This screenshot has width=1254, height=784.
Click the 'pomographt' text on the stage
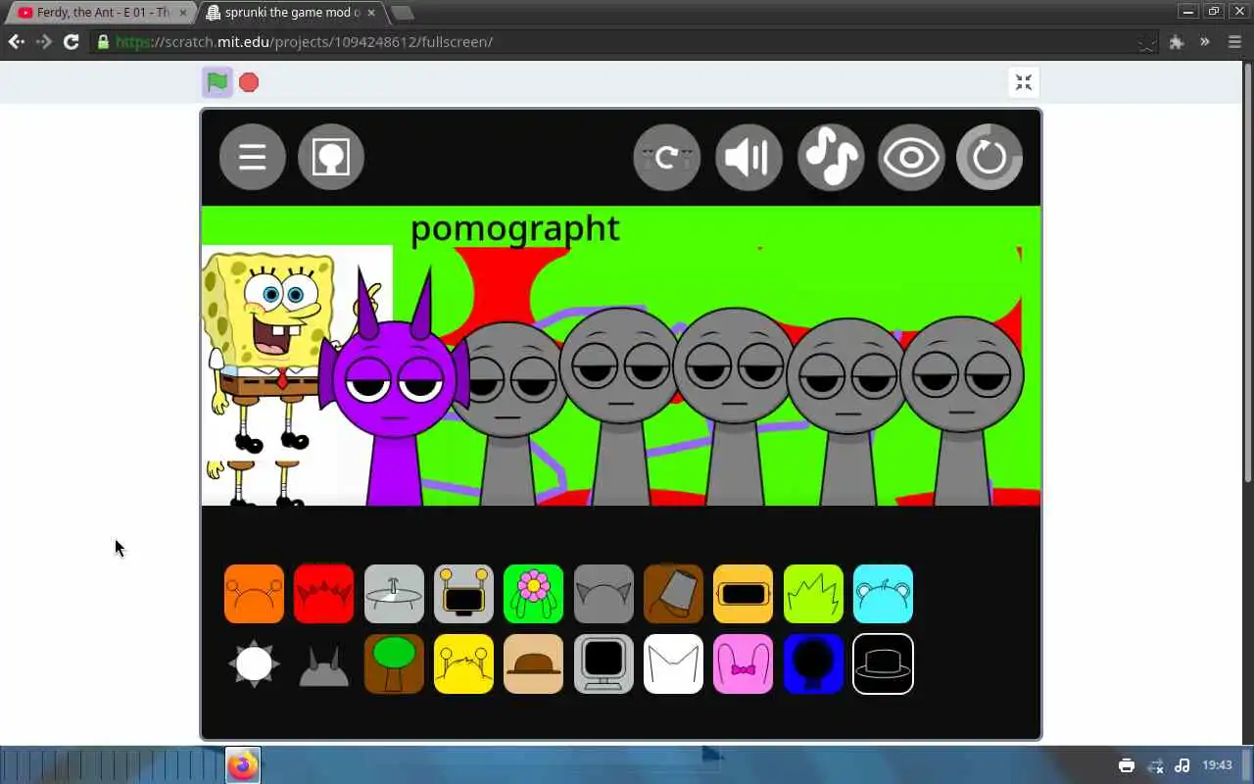(x=514, y=229)
